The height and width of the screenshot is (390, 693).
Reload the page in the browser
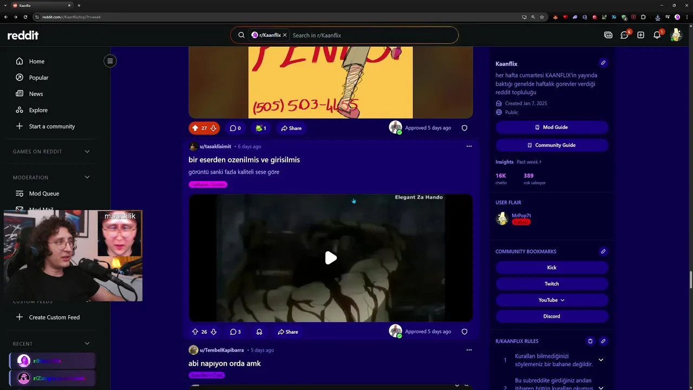25,17
